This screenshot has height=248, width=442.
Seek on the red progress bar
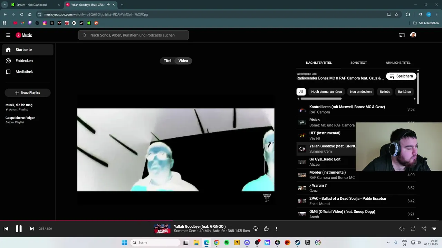[x=221, y=221]
